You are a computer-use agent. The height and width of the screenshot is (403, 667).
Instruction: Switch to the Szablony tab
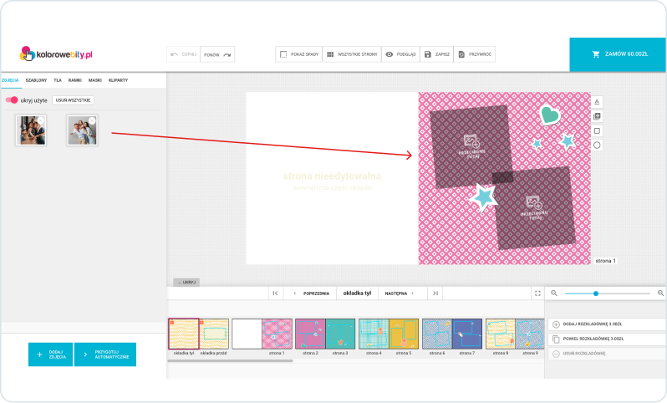point(36,80)
